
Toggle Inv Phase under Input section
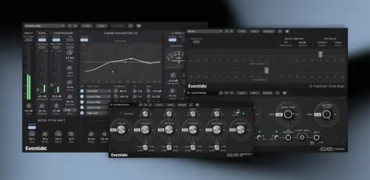(x=28, y=40)
